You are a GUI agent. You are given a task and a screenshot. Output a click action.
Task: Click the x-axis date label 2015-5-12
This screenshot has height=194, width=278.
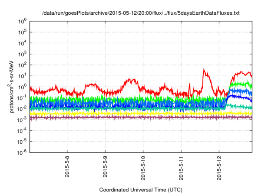tap(219, 168)
